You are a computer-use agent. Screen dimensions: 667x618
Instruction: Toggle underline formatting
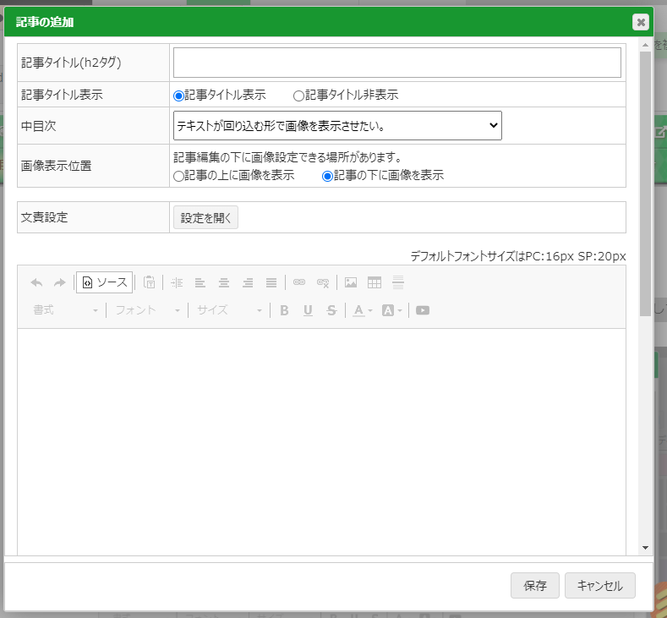(x=308, y=310)
